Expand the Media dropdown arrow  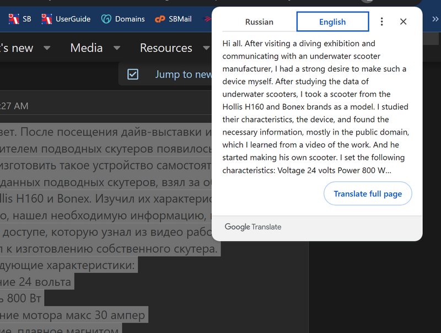[x=117, y=48]
